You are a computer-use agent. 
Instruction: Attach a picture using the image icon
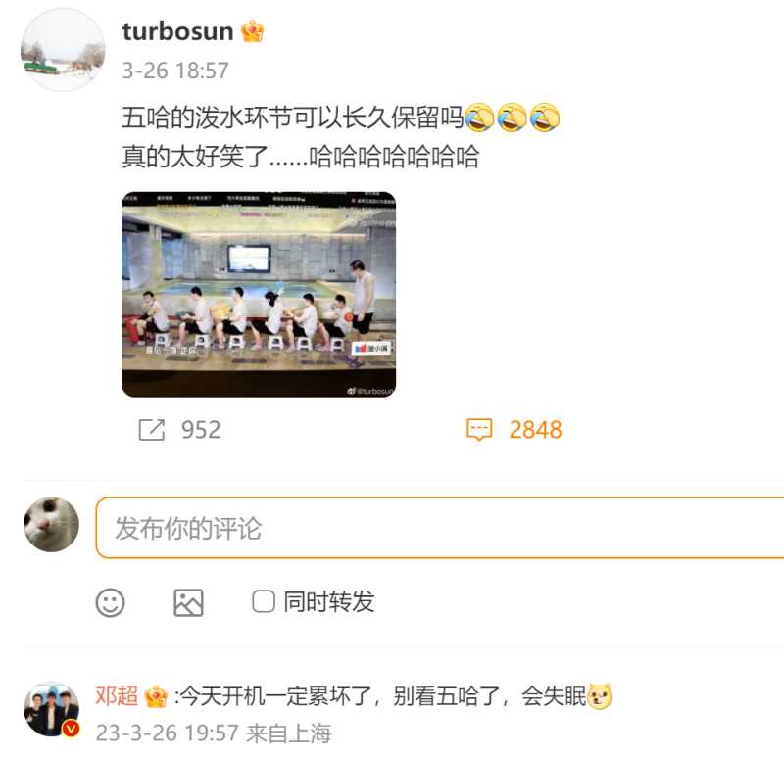[188, 602]
